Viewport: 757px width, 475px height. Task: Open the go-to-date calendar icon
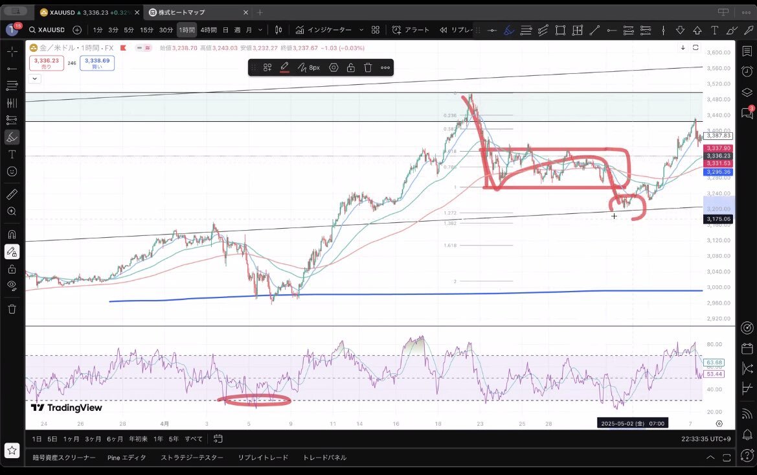218,439
